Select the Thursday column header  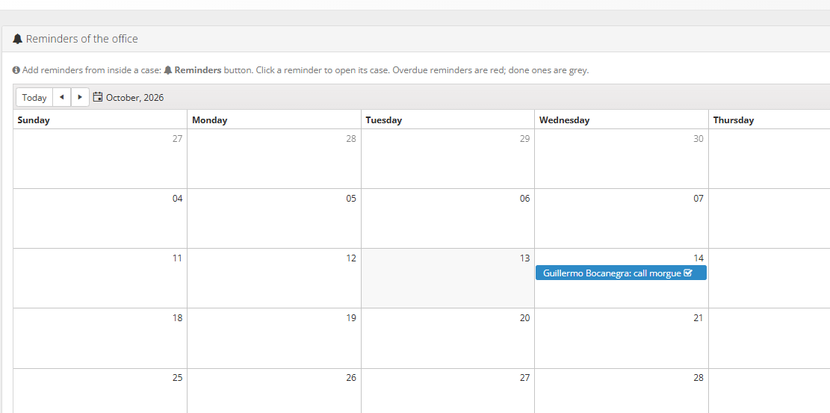769,119
